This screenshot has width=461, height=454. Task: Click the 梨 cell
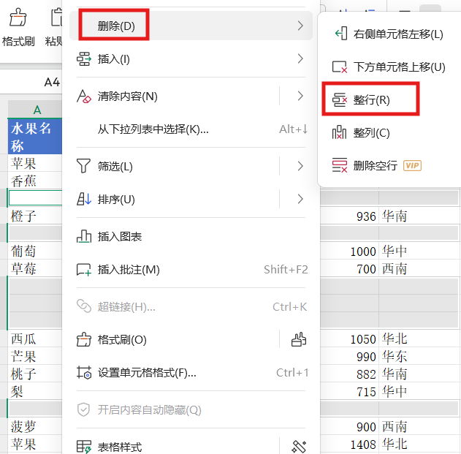(35, 391)
